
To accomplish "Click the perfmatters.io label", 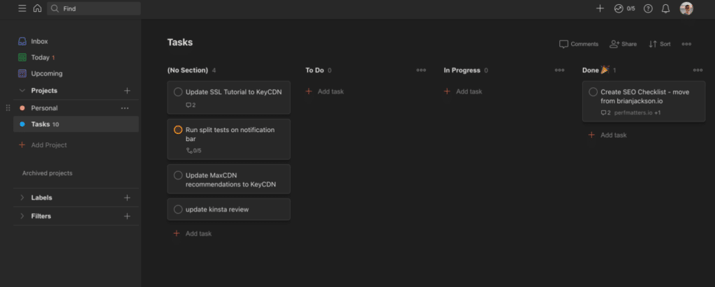I will [633, 112].
